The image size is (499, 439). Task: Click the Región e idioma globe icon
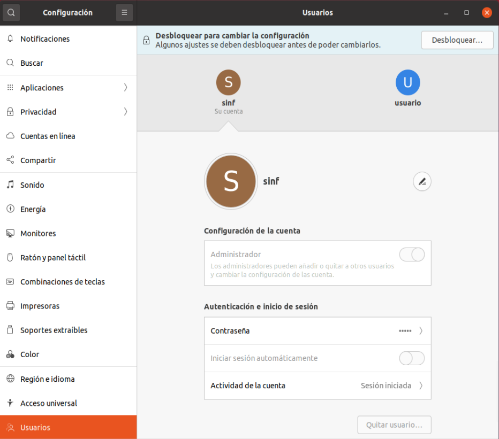coord(10,379)
